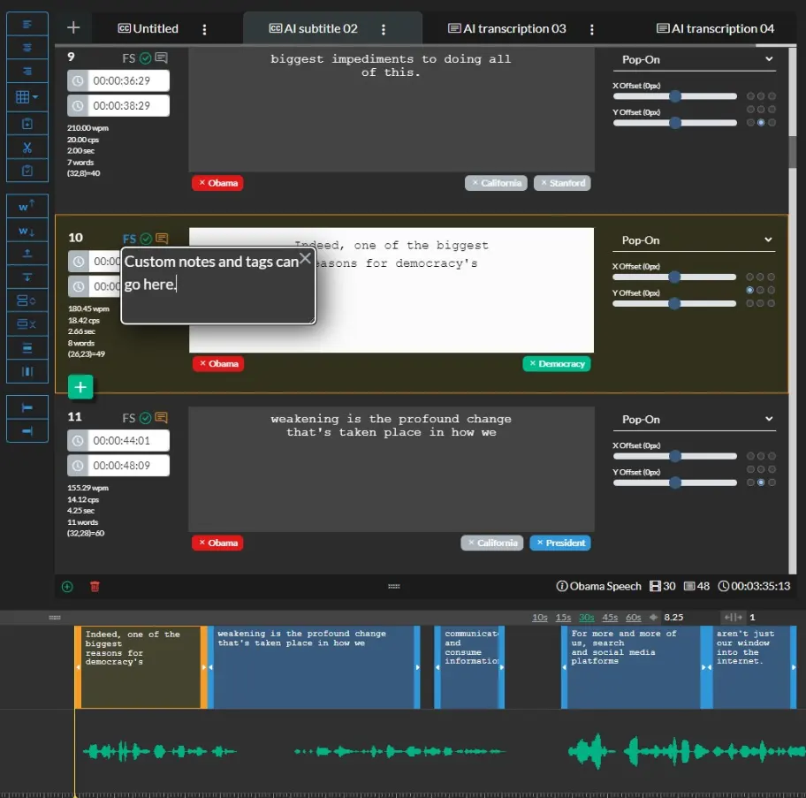Toggle approved checkmark on event 9
806x798 pixels.
coord(146,58)
